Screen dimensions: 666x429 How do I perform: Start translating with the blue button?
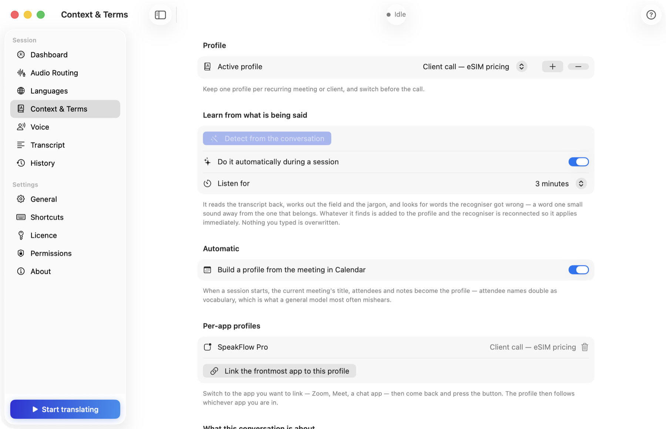tap(65, 409)
